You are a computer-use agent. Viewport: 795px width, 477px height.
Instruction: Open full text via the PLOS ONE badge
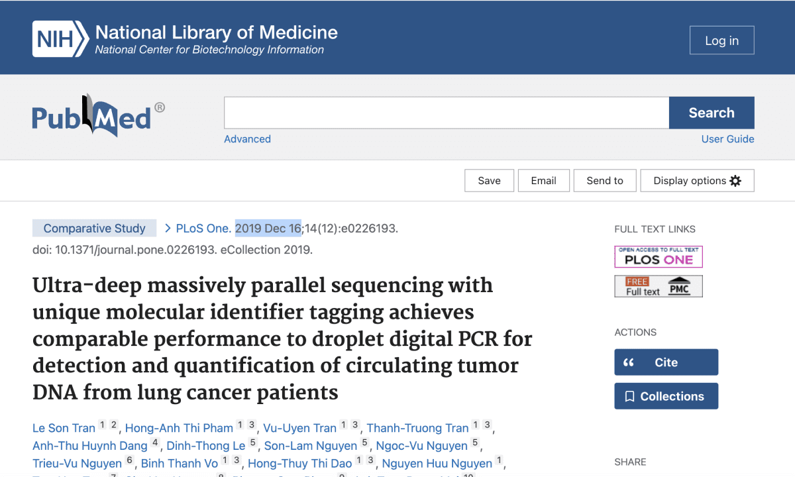pyautogui.click(x=658, y=256)
